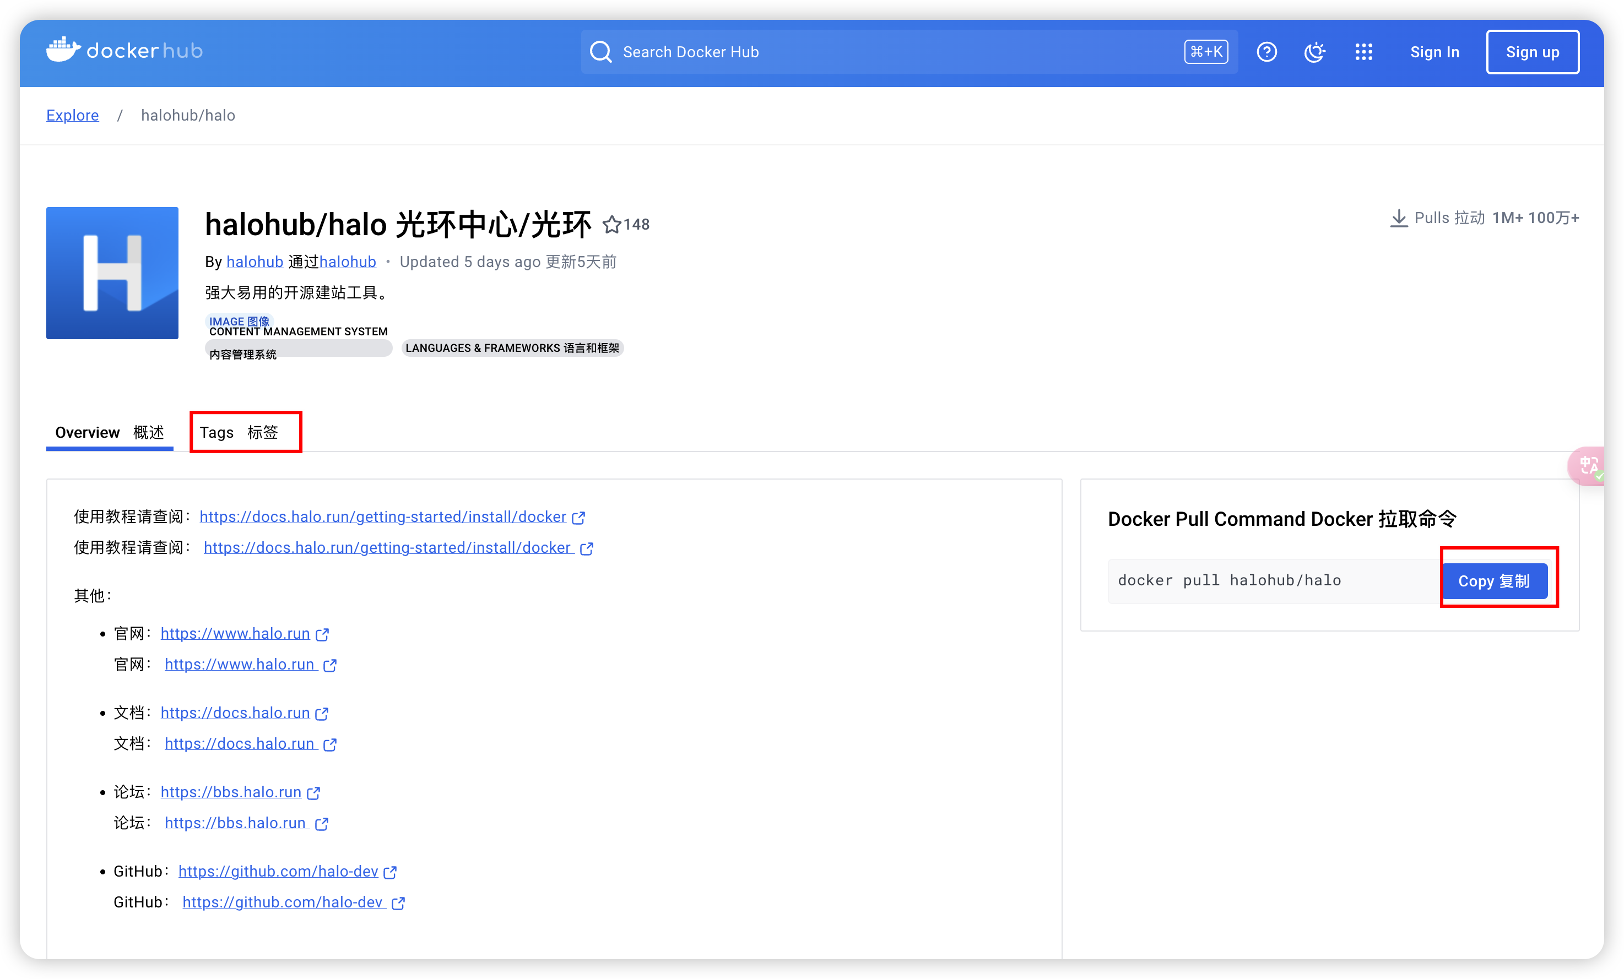The image size is (1624, 979).
Task: Click external-link icon after first tutorial link
Action: [578, 518]
